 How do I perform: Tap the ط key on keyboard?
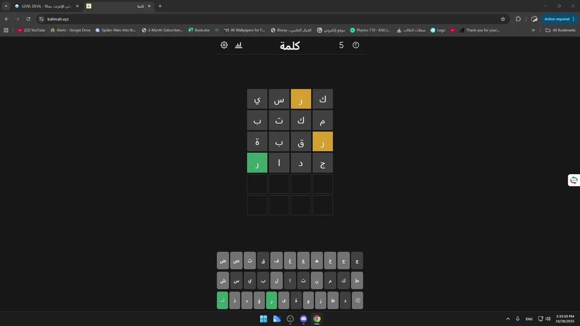tap(357, 281)
